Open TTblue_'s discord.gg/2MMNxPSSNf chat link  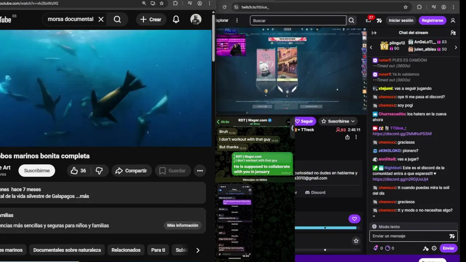pyautogui.click(x=402, y=134)
